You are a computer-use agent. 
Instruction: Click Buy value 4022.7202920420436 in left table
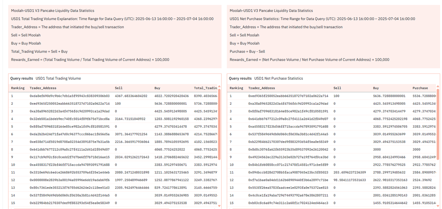[172, 96]
